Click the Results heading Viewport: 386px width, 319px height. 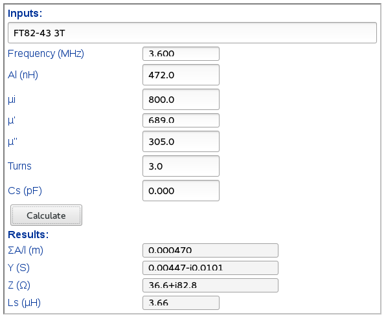coord(28,235)
